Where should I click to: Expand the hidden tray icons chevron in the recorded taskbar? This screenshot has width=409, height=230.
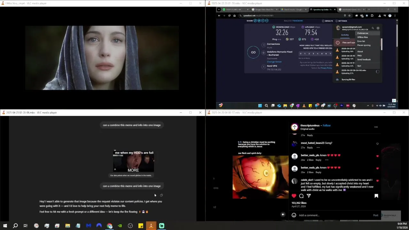coord(368,106)
